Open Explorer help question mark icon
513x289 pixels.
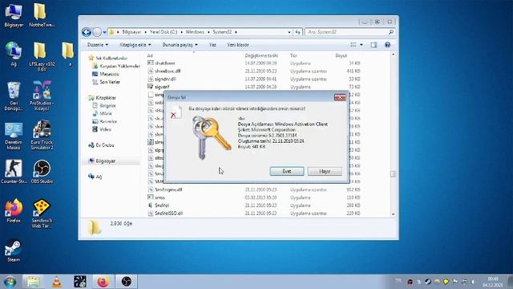point(387,45)
